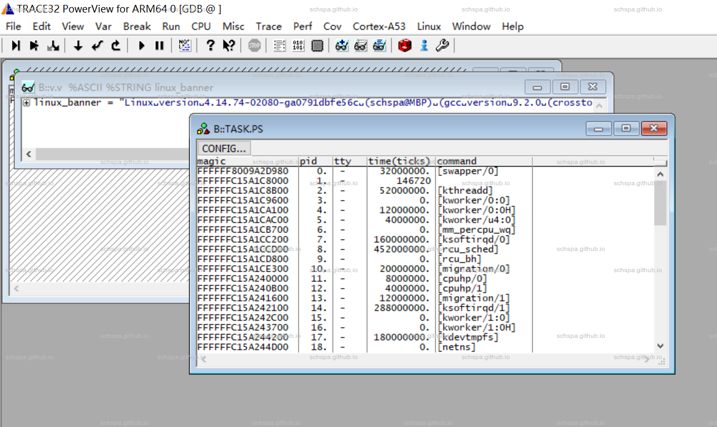Open CPU registers with the chip icon
This screenshot has height=427, width=717.
[317, 46]
